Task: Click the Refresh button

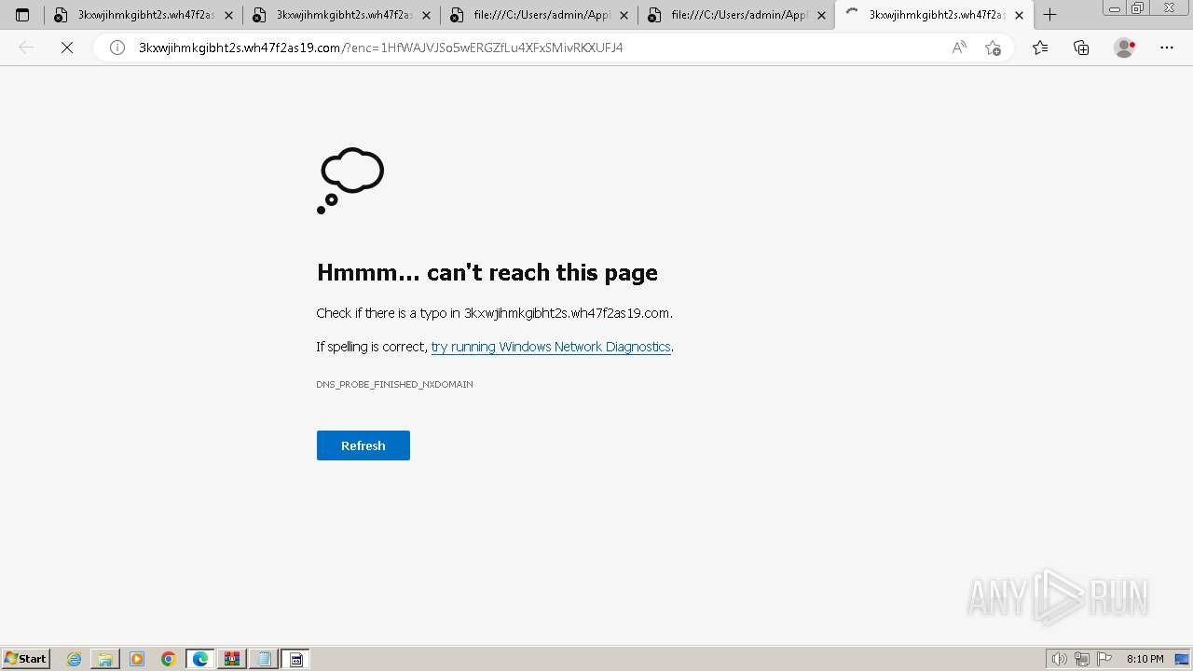Action: (x=363, y=445)
